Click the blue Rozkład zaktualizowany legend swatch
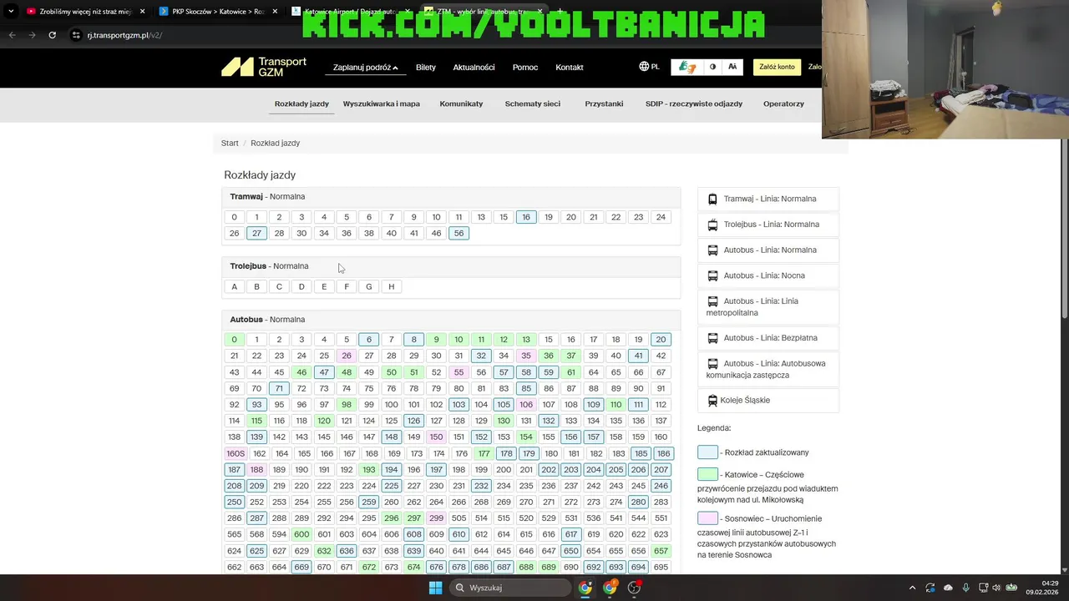1069x601 pixels. (707, 452)
